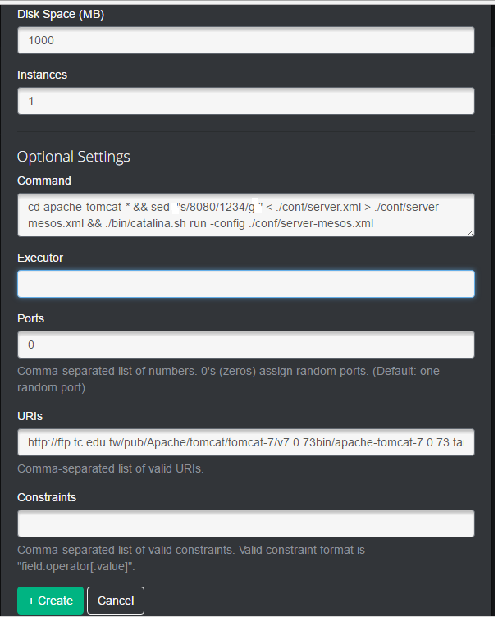This screenshot has width=498, height=617.
Task: Click the URIs field label
Action: click(x=30, y=416)
